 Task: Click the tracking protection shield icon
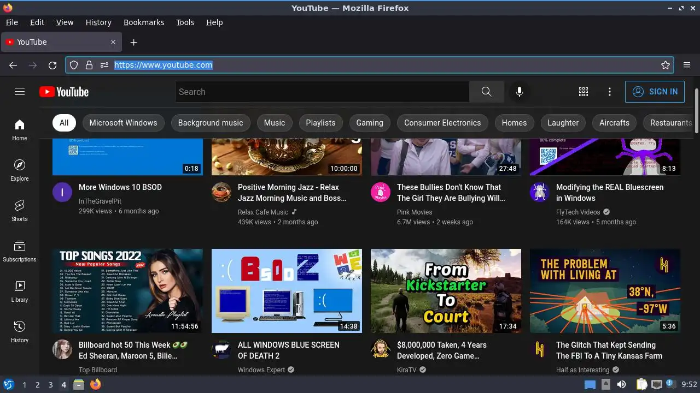coord(74,65)
